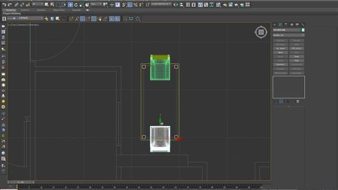This screenshot has width=338, height=190.
Task: Open the Create command panel tab
Action: pyautogui.click(x=275, y=25)
